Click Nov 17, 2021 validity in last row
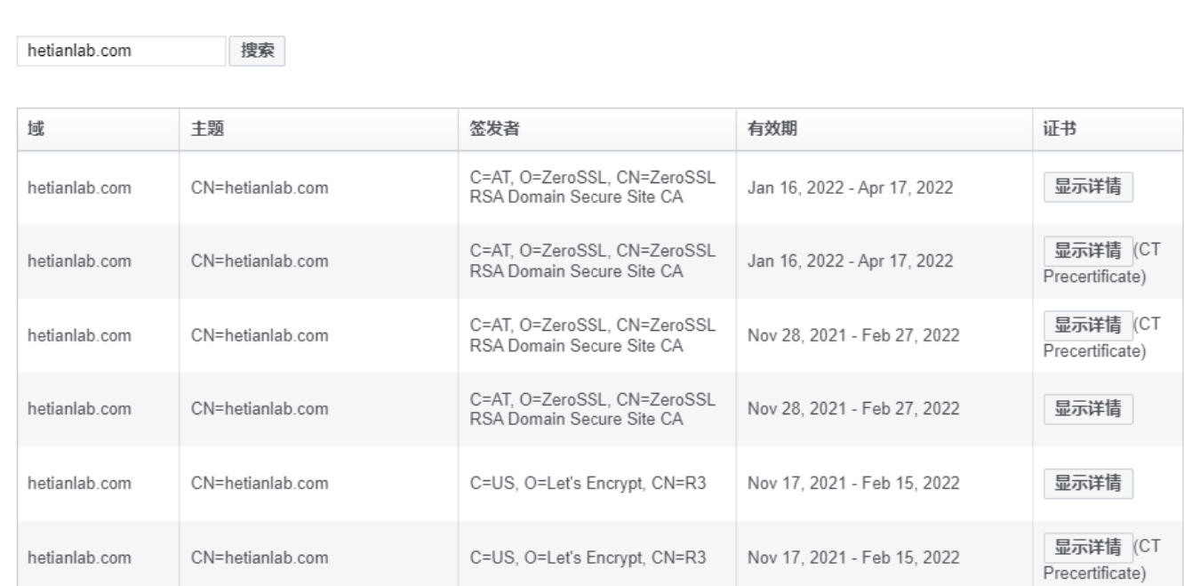 point(852,558)
